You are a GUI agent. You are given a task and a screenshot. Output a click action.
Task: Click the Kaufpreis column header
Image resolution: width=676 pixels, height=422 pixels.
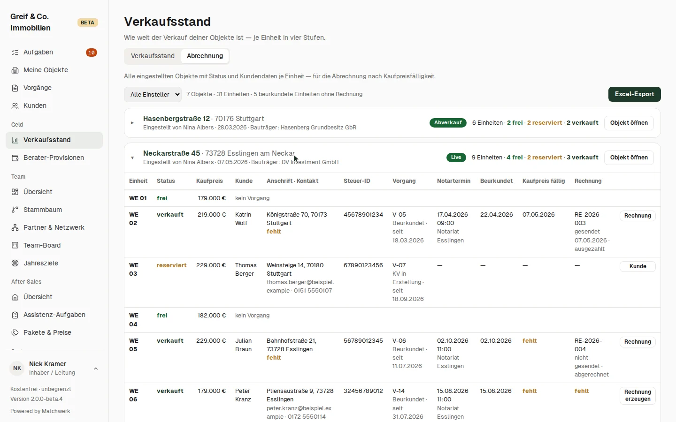(209, 181)
